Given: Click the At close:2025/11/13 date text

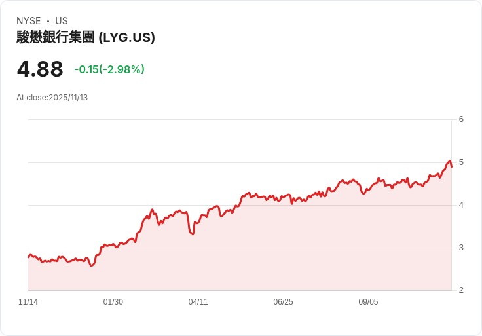Looking at the screenshot, I should [x=52, y=98].
